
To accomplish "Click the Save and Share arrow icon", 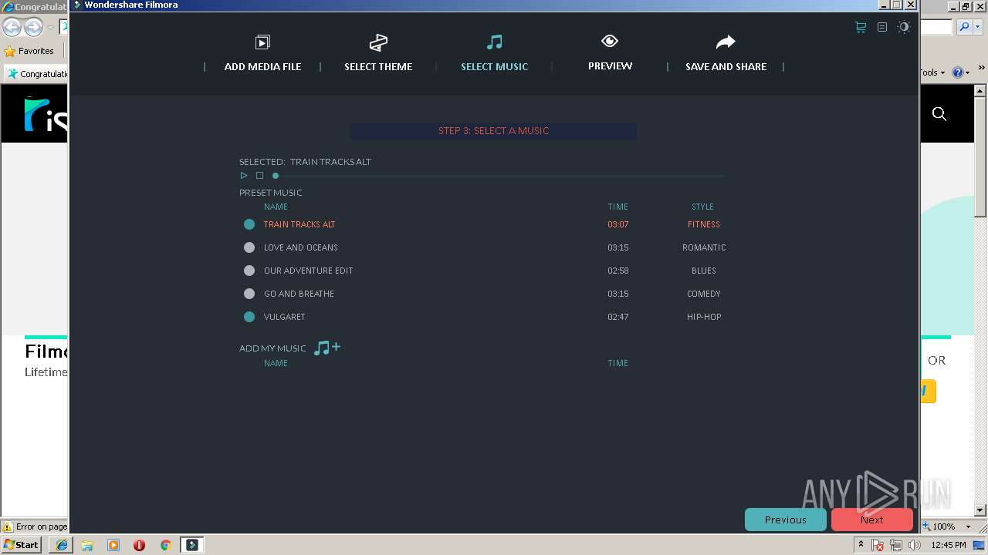I will point(726,42).
